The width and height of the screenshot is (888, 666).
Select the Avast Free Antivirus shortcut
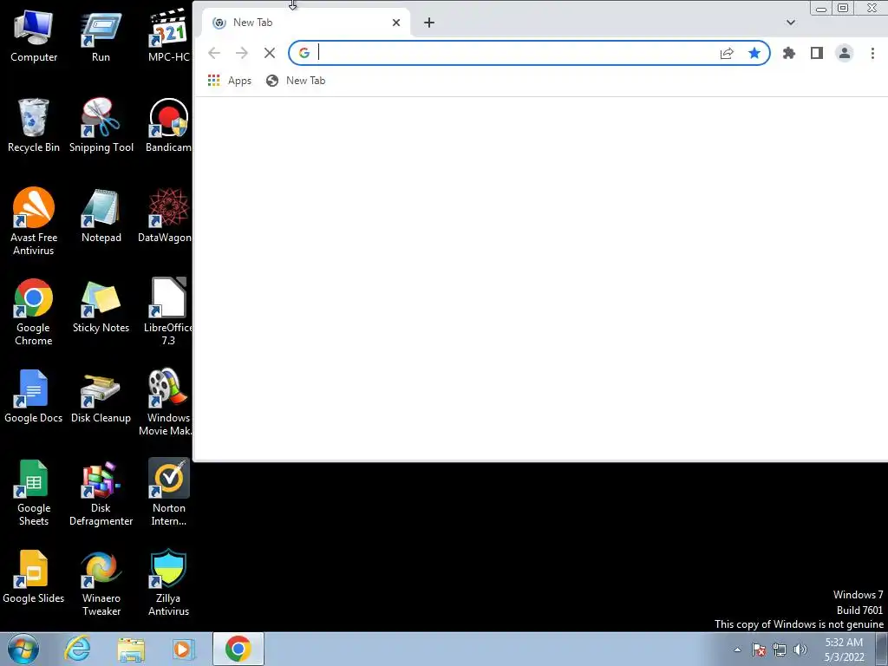34,221
